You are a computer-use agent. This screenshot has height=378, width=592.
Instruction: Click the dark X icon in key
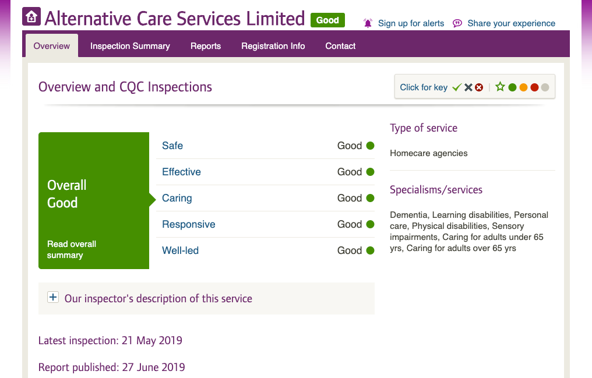point(468,87)
